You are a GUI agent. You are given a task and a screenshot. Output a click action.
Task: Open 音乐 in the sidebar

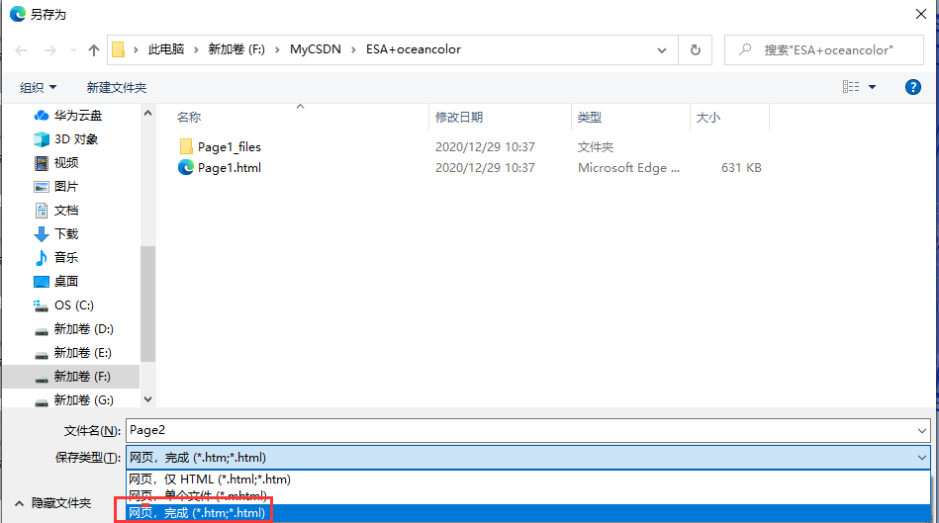click(x=66, y=258)
